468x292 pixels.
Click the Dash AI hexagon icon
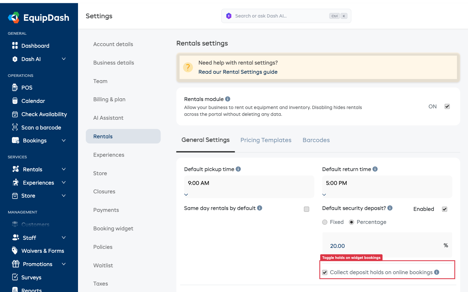click(x=15, y=59)
